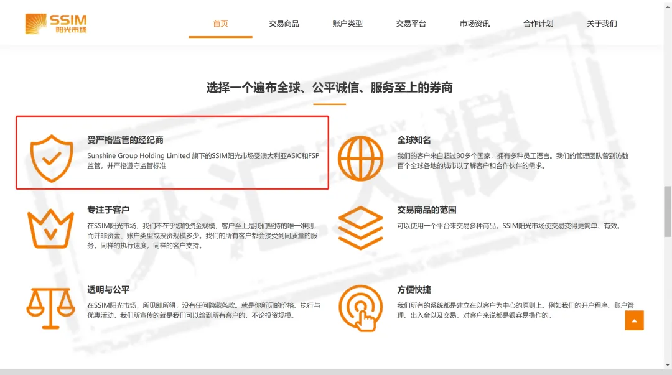Image resolution: width=672 pixels, height=375 pixels.
Task: Open the 合作计划 menu
Action: (538, 24)
